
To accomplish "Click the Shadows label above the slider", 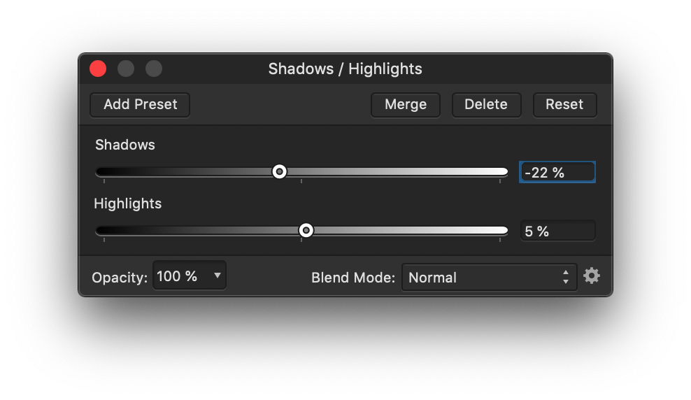I will point(125,145).
